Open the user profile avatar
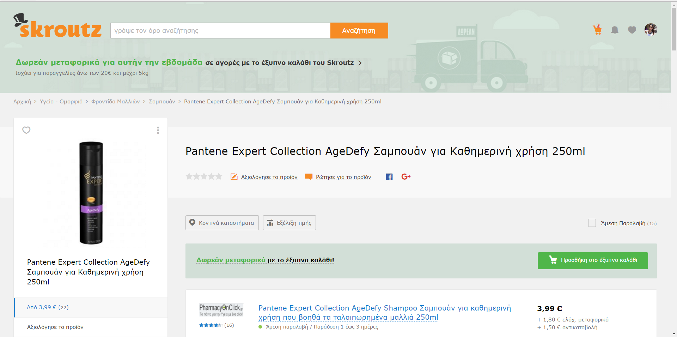This screenshot has height=337, width=677. click(x=651, y=30)
